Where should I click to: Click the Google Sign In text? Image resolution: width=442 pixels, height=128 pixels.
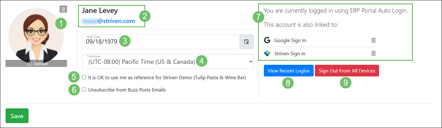coord(290,40)
